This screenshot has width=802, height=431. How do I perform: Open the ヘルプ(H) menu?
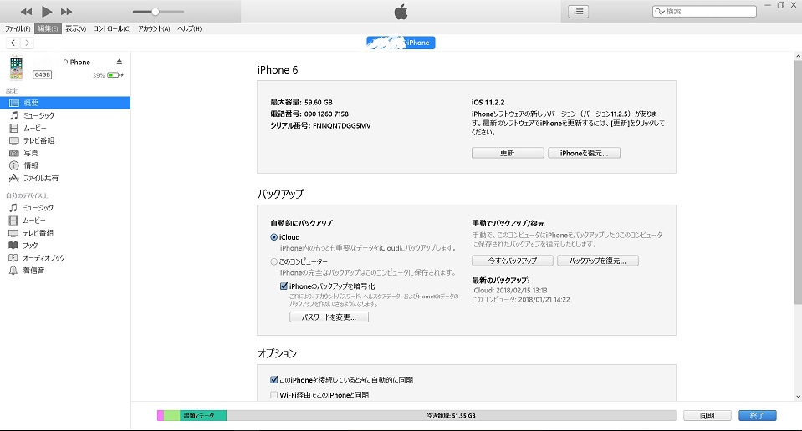point(190,28)
